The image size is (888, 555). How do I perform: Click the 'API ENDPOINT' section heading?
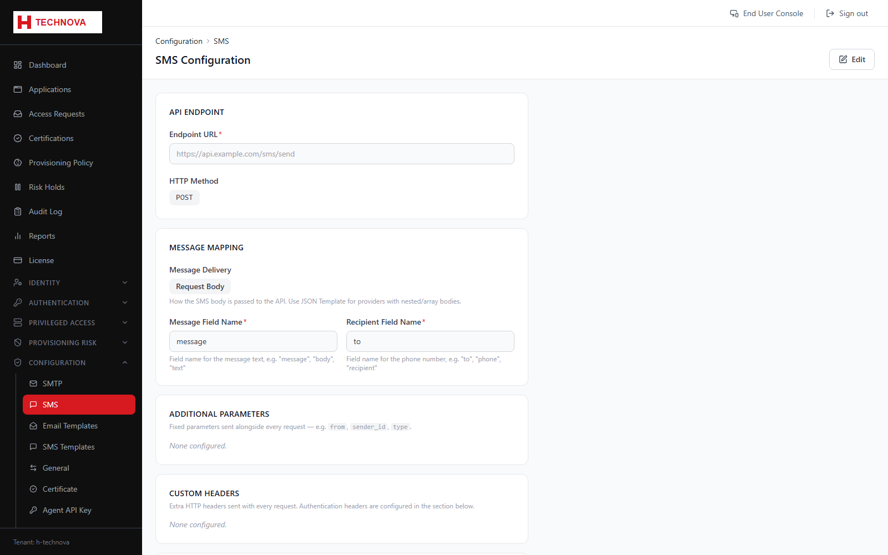coord(196,112)
